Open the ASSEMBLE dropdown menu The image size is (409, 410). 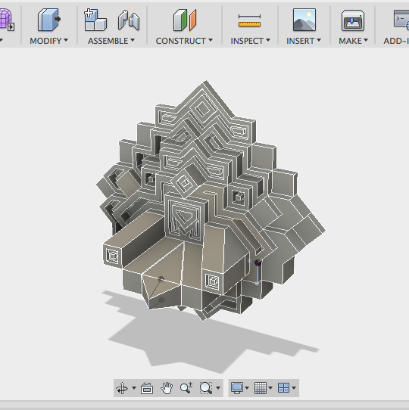click(111, 41)
